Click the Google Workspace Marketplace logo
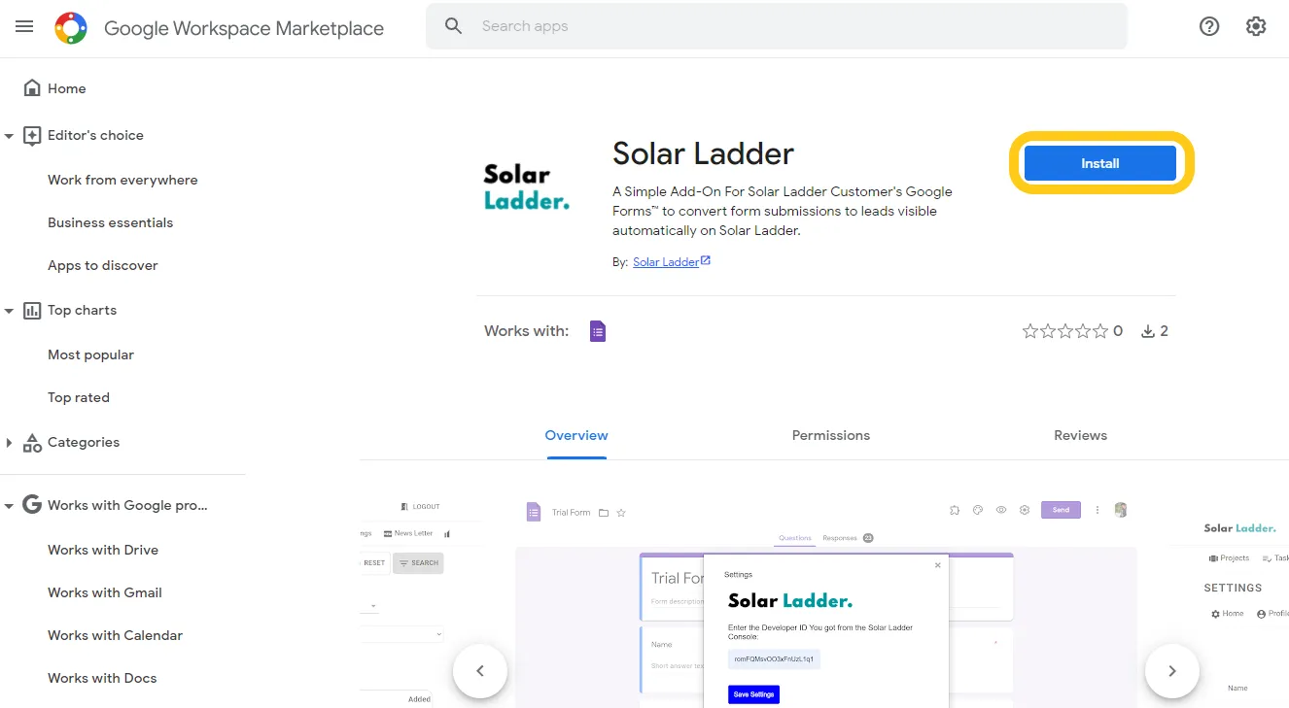Viewport: 1289px width, 708px height. [x=71, y=28]
